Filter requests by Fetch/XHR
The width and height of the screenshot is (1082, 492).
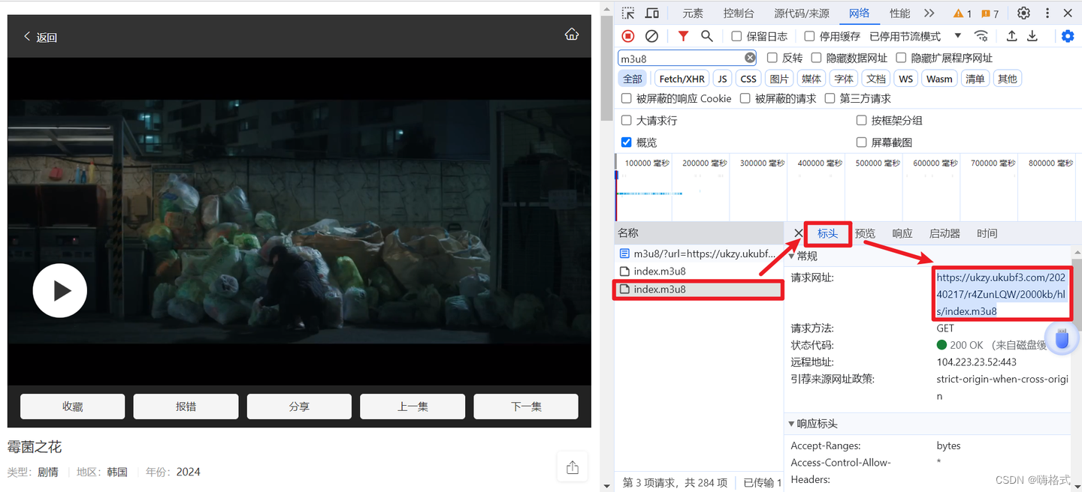coord(682,79)
